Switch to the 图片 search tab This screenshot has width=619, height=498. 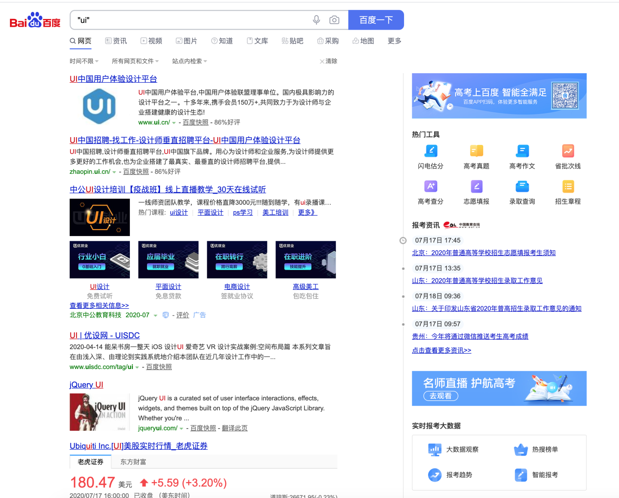(x=187, y=41)
